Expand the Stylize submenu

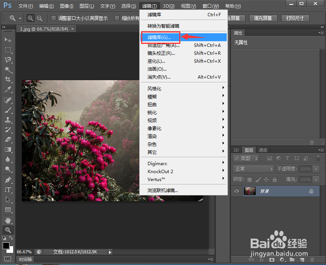[184, 88]
